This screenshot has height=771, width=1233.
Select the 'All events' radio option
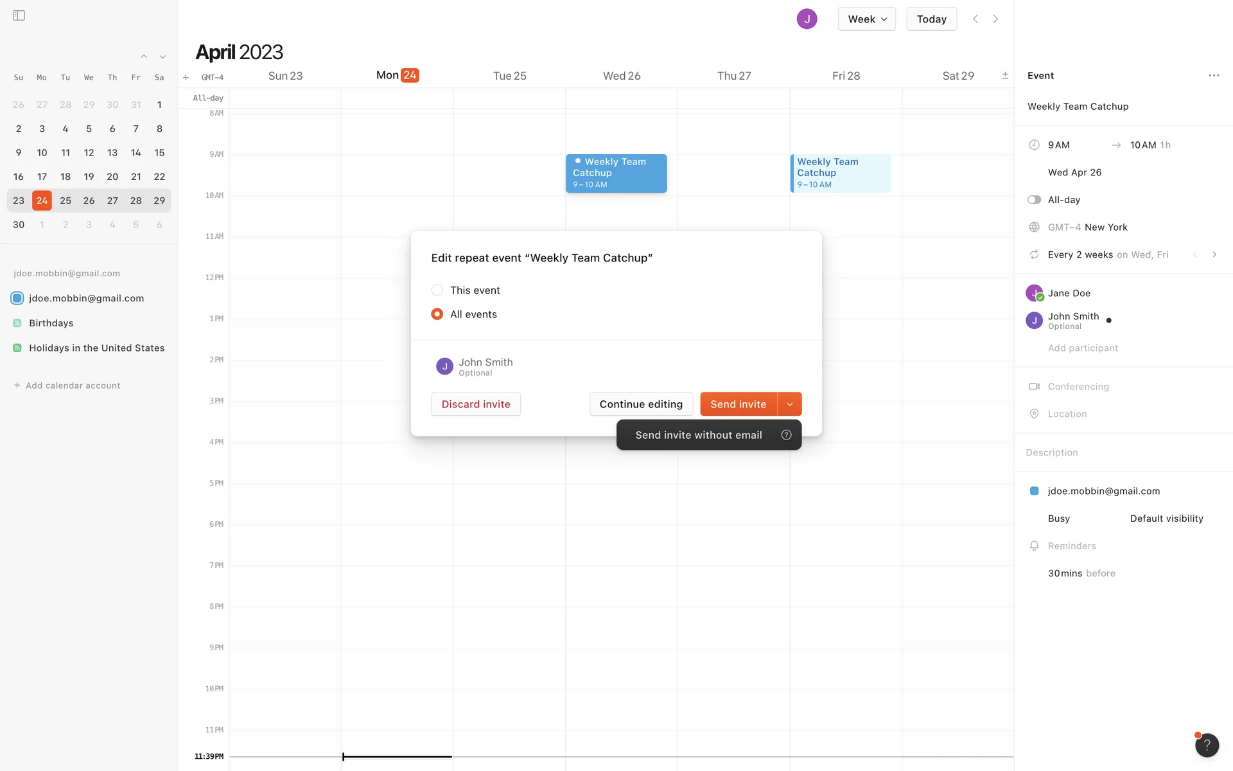[x=437, y=314]
